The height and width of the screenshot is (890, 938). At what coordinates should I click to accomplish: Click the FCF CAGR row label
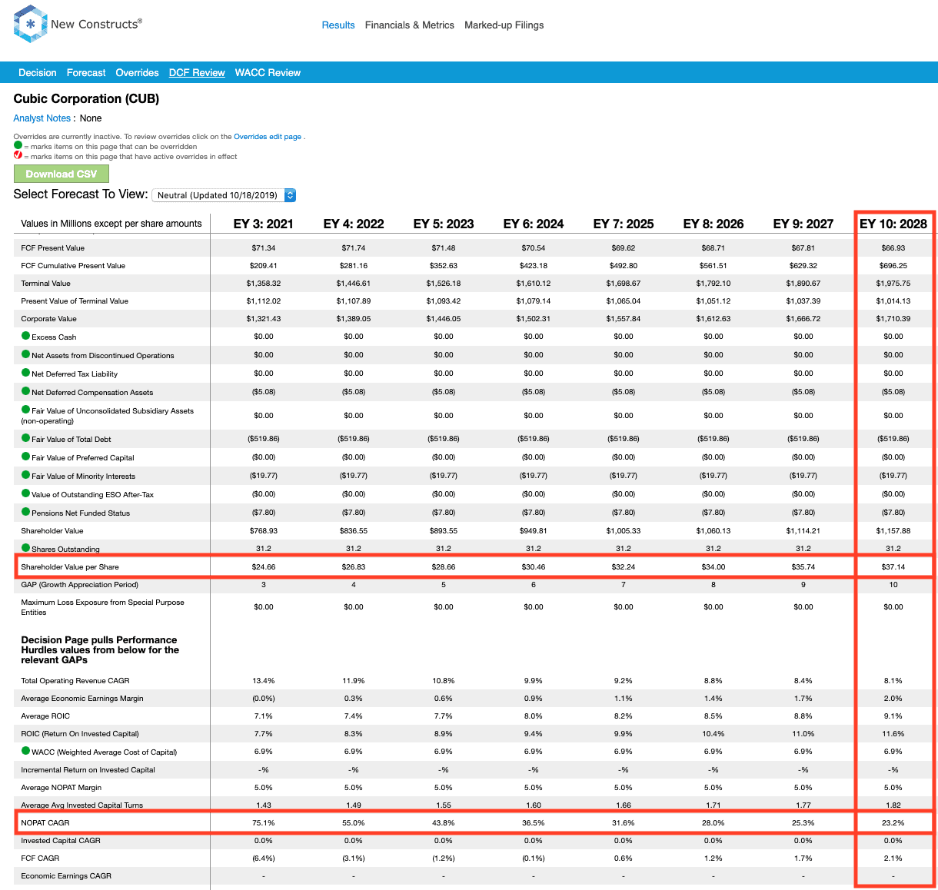coord(40,858)
